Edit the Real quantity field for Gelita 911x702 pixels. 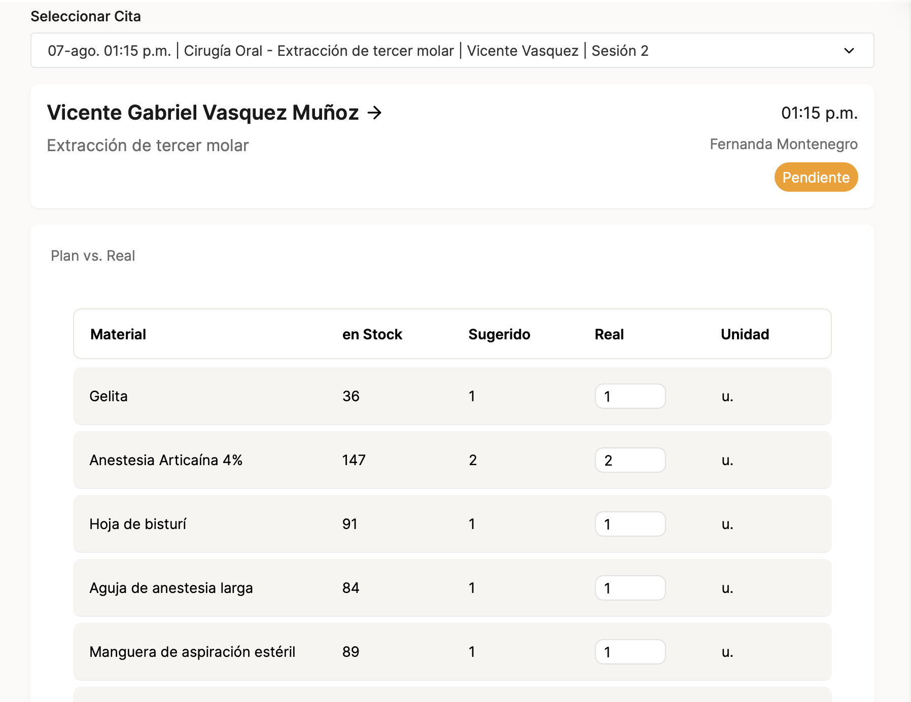point(630,396)
